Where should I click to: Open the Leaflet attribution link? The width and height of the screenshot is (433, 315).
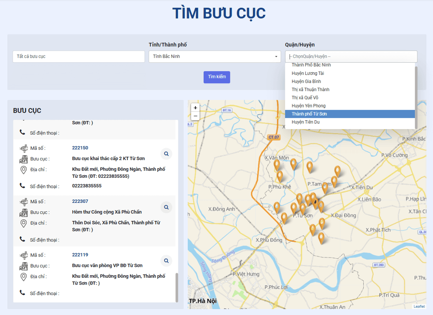click(x=419, y=306)
